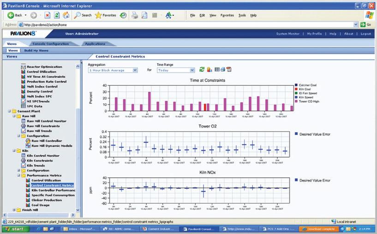Collapse the Raw Mill folder node
This screenshot has height=234, width=377.
[14, 116]
